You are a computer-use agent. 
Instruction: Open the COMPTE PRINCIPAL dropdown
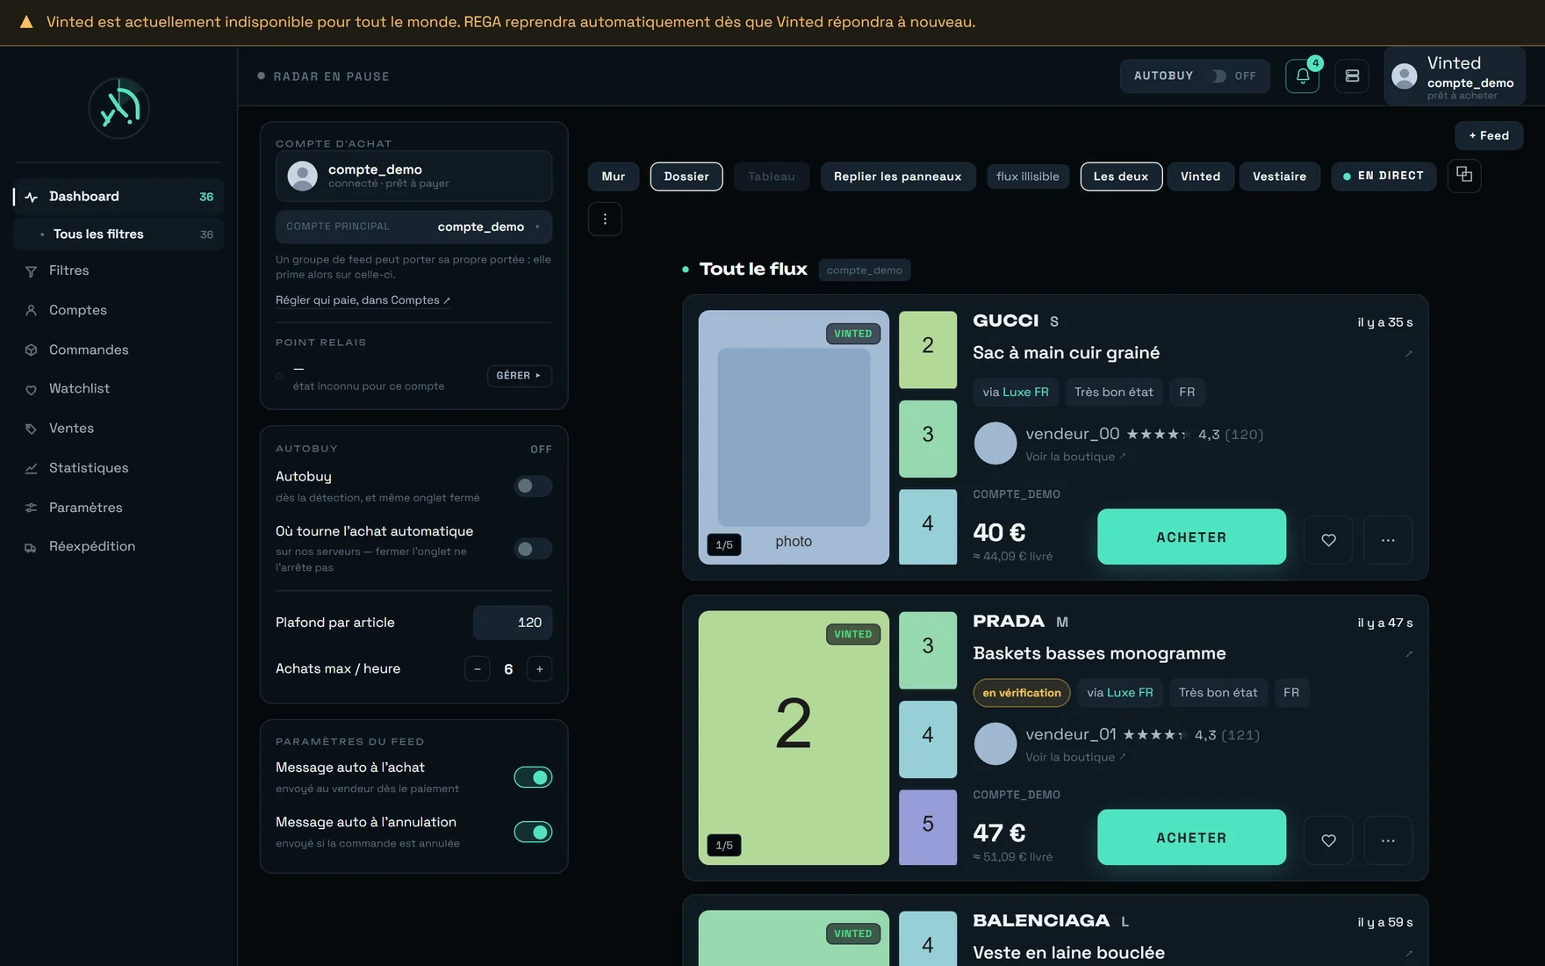click(x=413, y=227)
